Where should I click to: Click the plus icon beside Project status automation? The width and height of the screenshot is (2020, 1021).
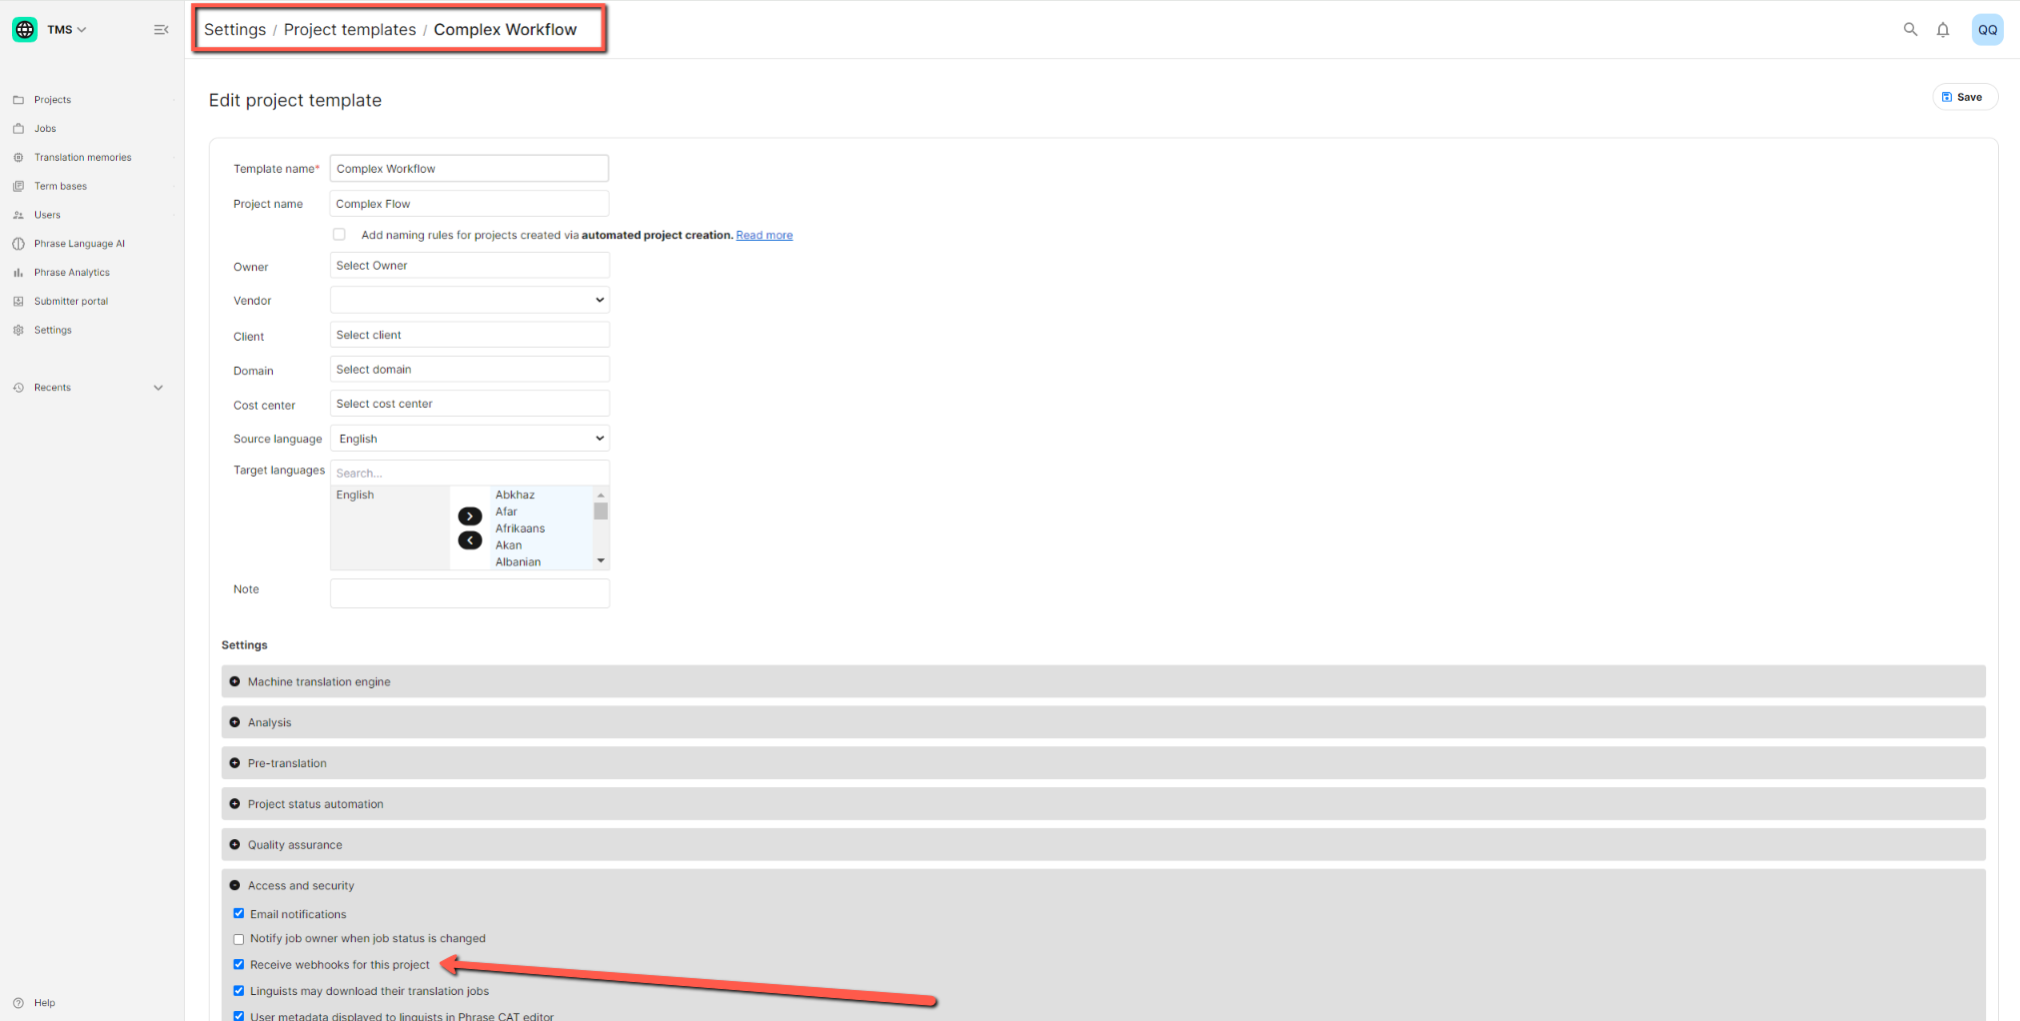(235, 804)
